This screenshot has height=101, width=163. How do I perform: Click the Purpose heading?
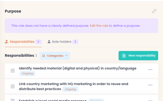click(x=13, y=11)
